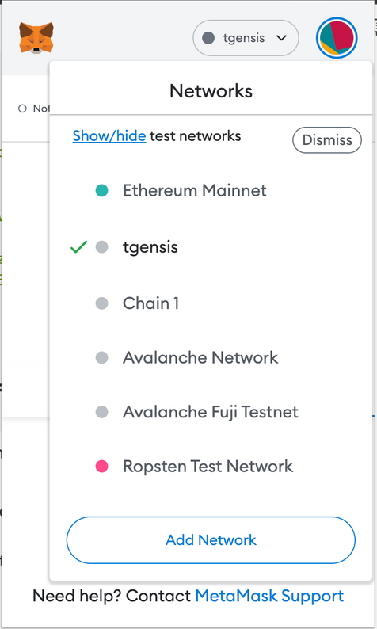377x629 pixels.
Task: Toggle test networks via Show/hide link
Action: pyautogui.click(x=109, y=136)
